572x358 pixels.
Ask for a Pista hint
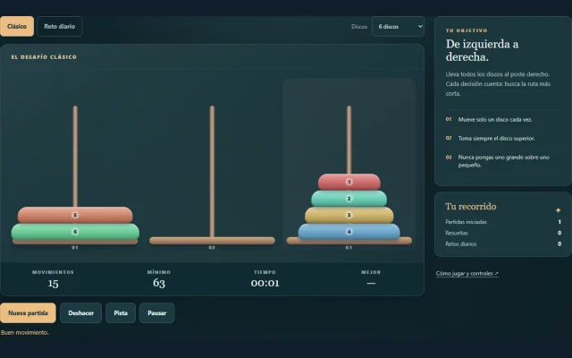pyautogui.click(x=121, y=313)
